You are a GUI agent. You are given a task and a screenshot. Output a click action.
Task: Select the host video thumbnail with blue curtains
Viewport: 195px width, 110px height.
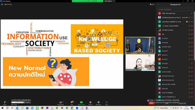click(140, 46)
